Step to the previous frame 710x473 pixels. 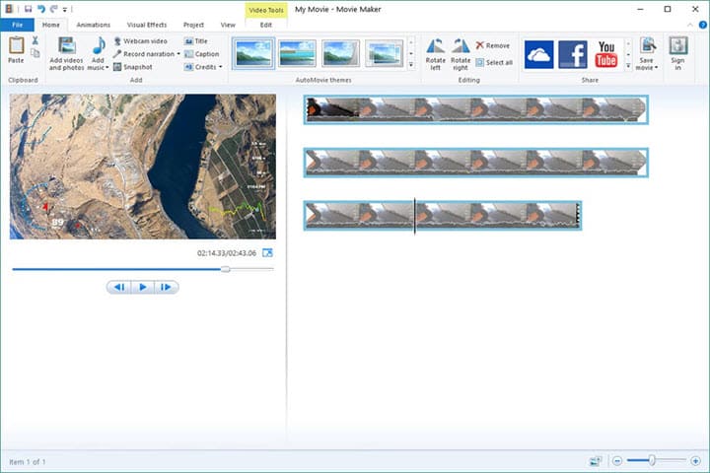(x=119, y=287)
